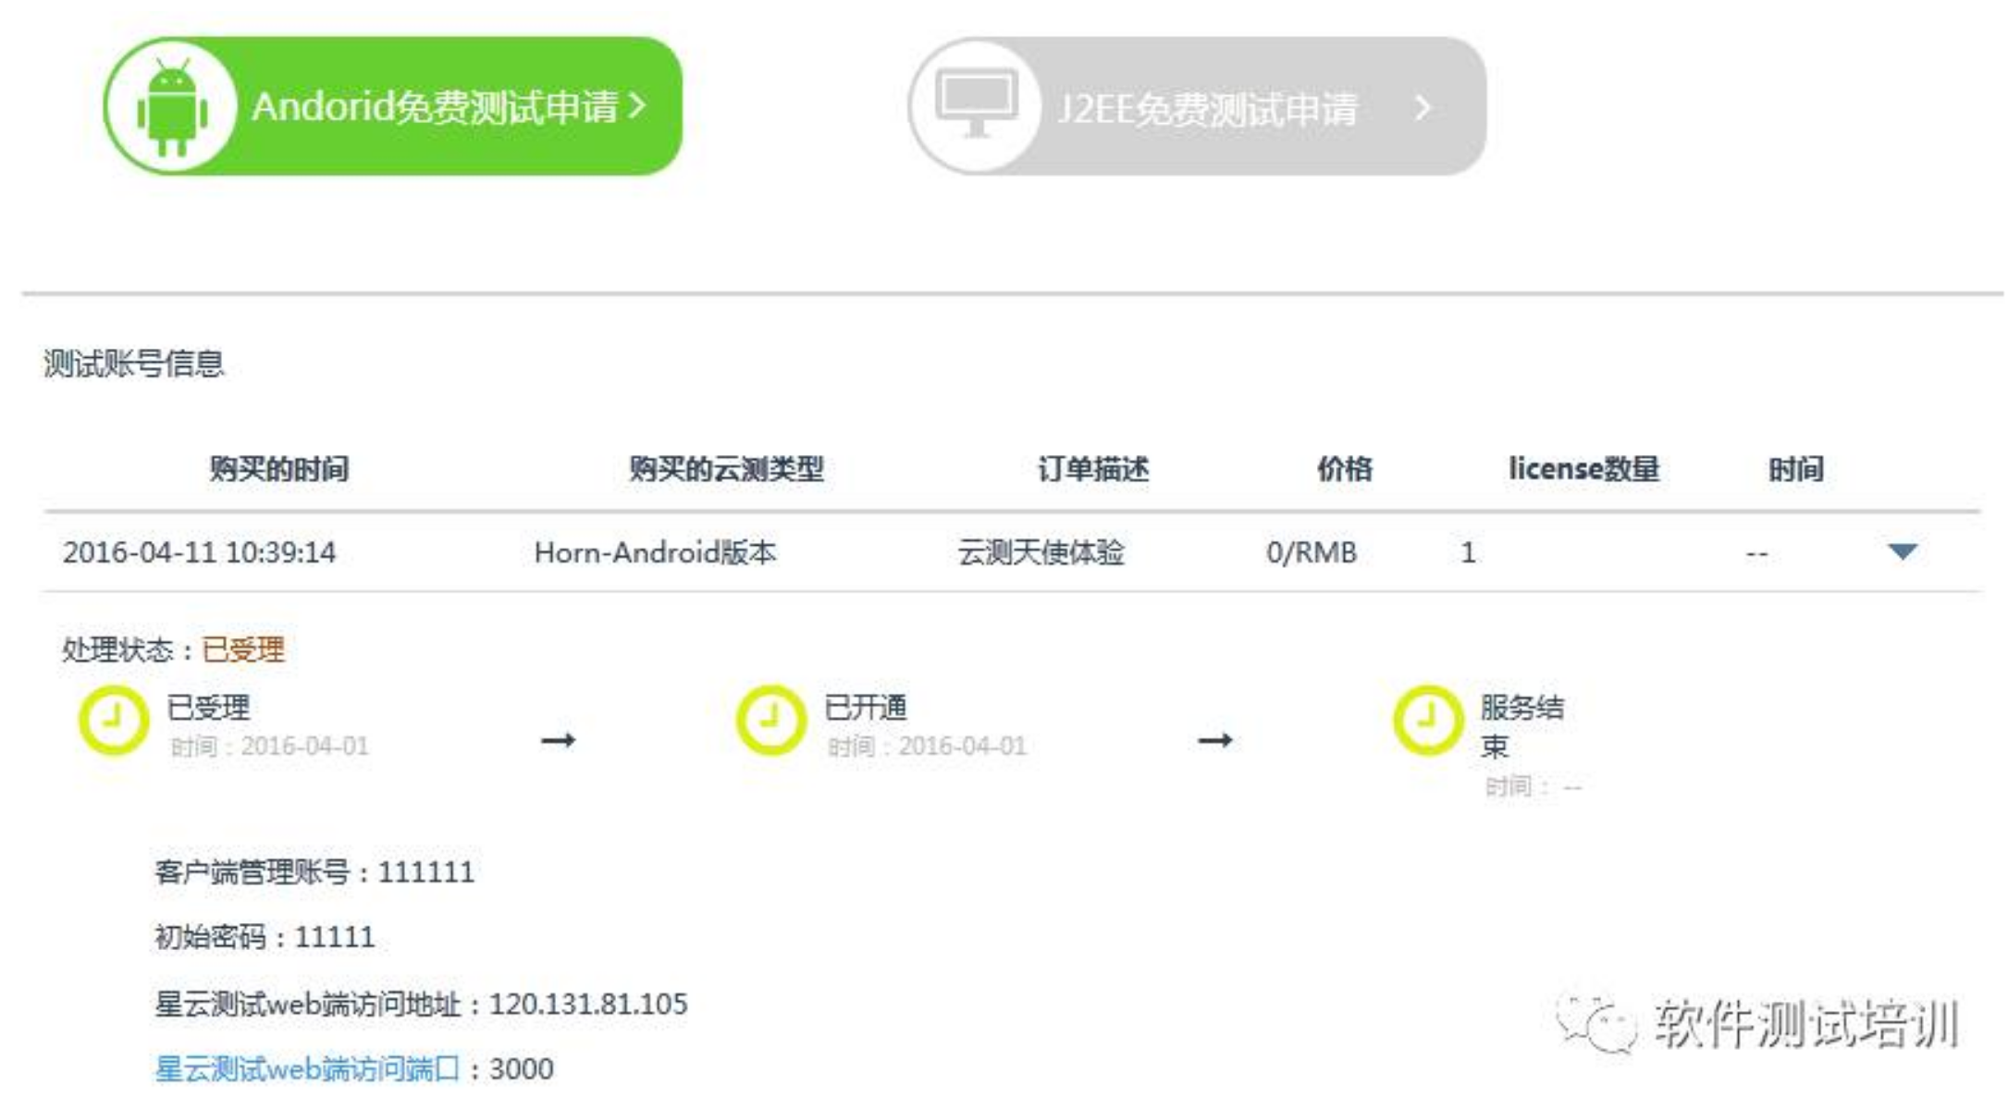Click the 购买的时间 column header
Image resolution: width=2008 pixels, height=1098 pixels.
pyautogui.click(x=278, y=469)
